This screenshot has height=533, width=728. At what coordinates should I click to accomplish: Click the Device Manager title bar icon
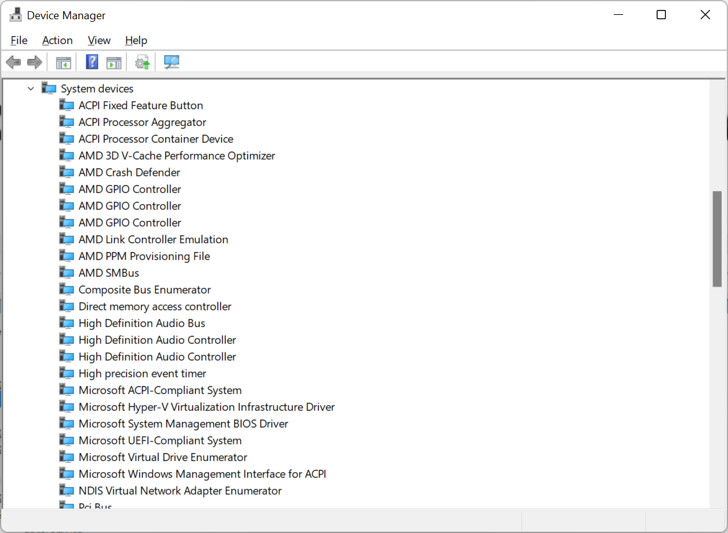(16, 15)
